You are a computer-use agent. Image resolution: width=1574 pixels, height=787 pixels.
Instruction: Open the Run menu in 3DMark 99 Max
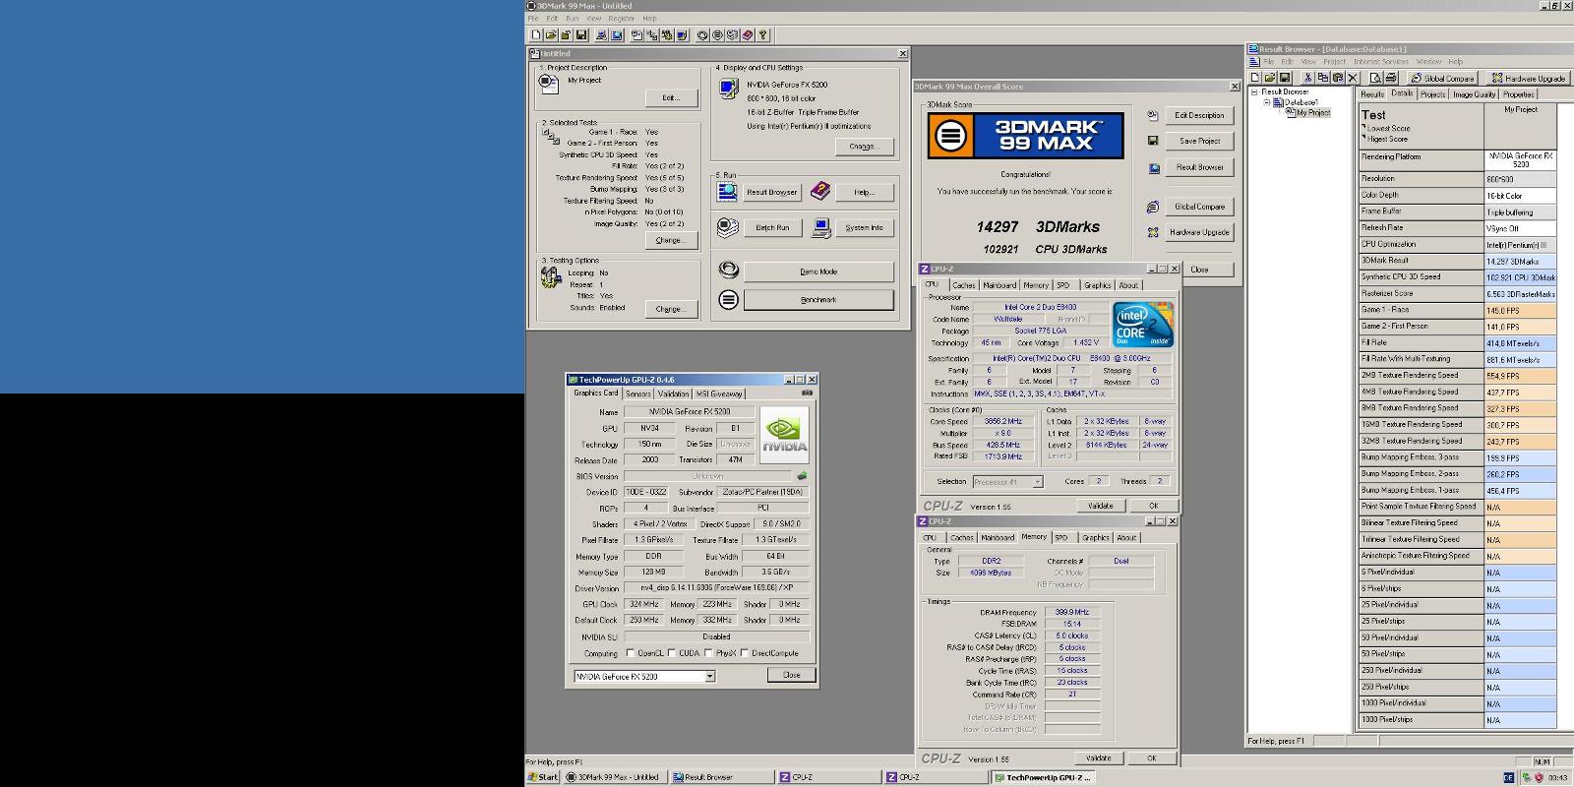pos(573,18)
